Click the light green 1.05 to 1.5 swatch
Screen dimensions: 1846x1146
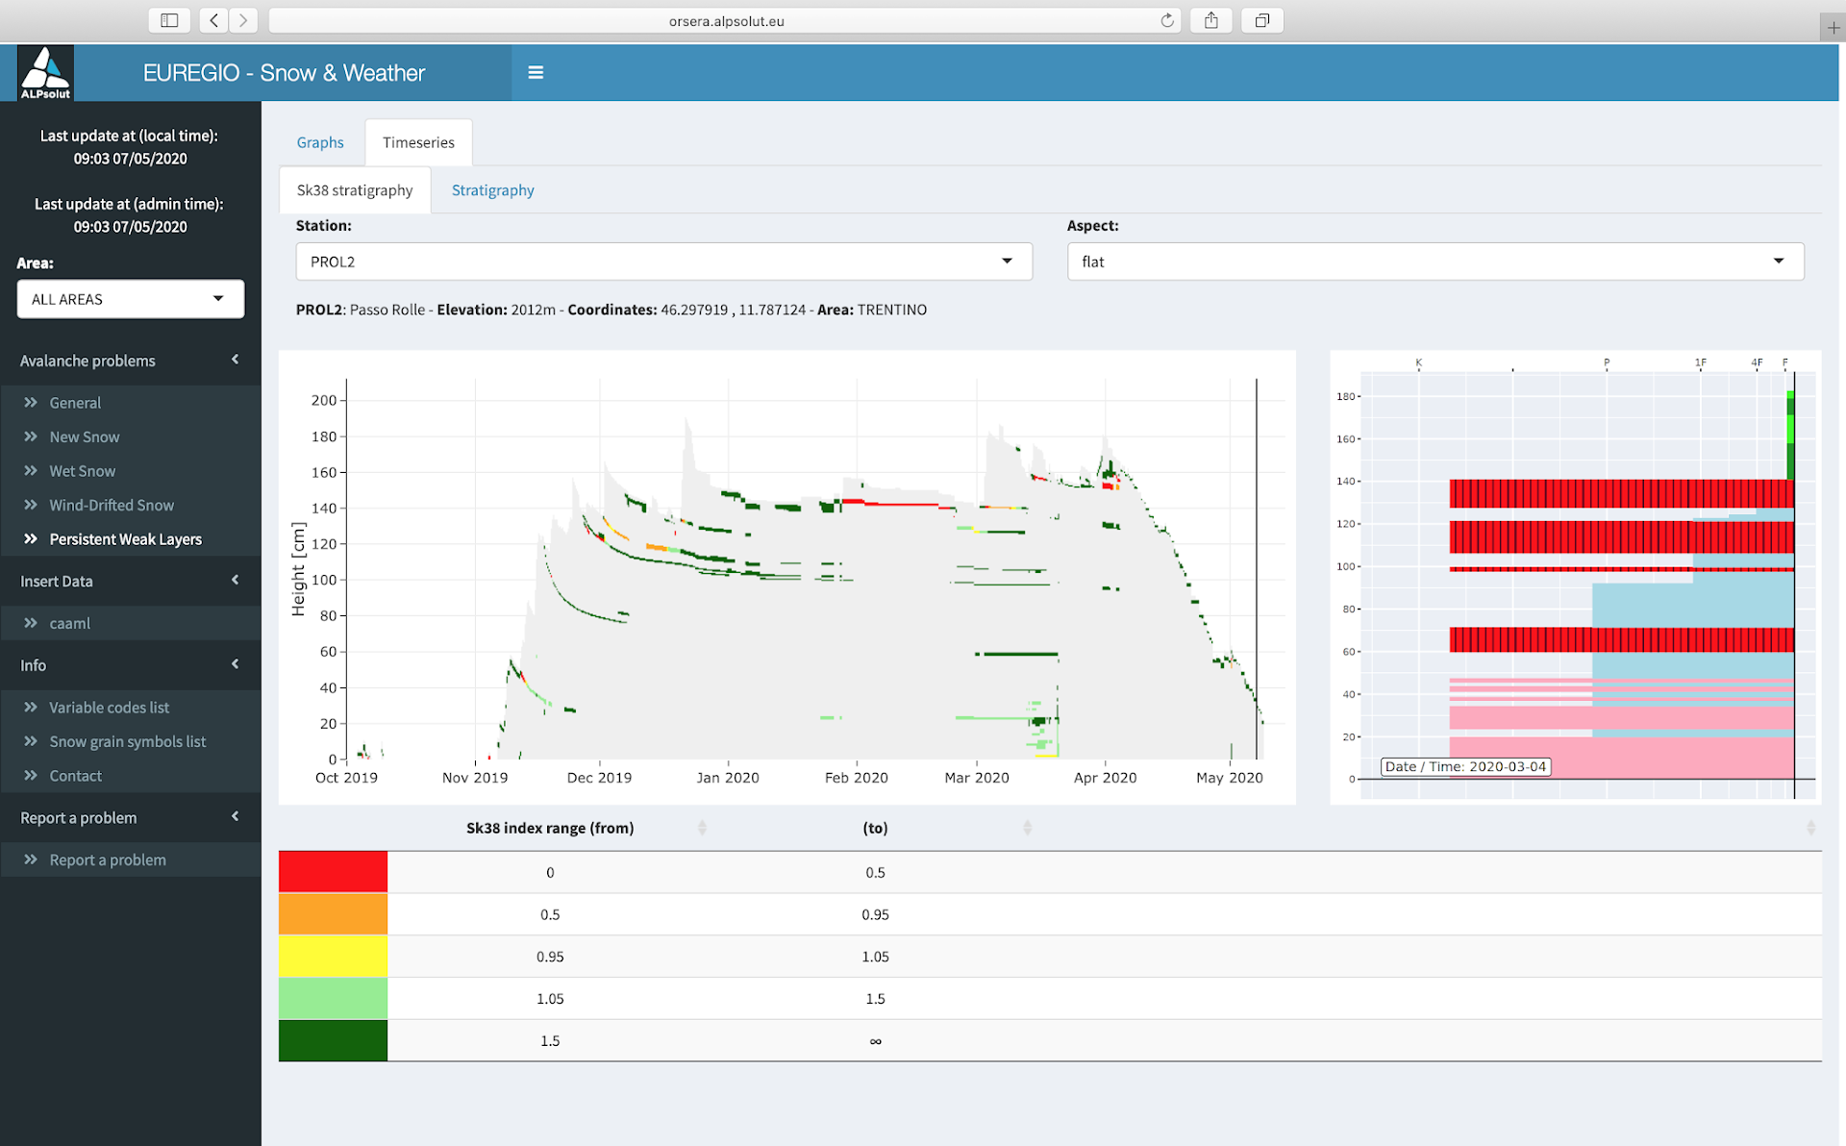[333, 998]
